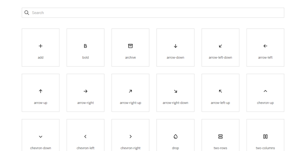Select the archive box icon
This screenshot has width=306, height=151.
click(130, 46)
